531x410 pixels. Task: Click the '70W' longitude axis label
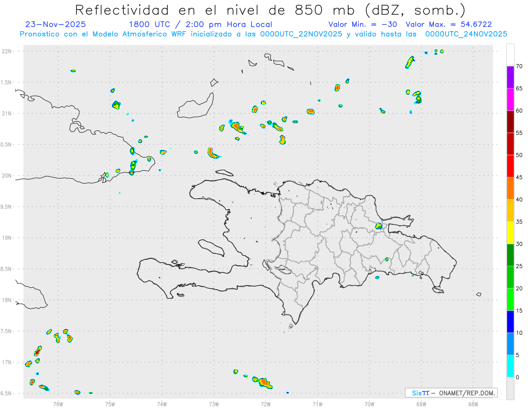(369, 404)
